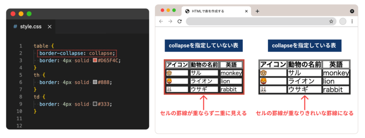Click '動物の名前' header in red-bordered table

tap(204, 65)
